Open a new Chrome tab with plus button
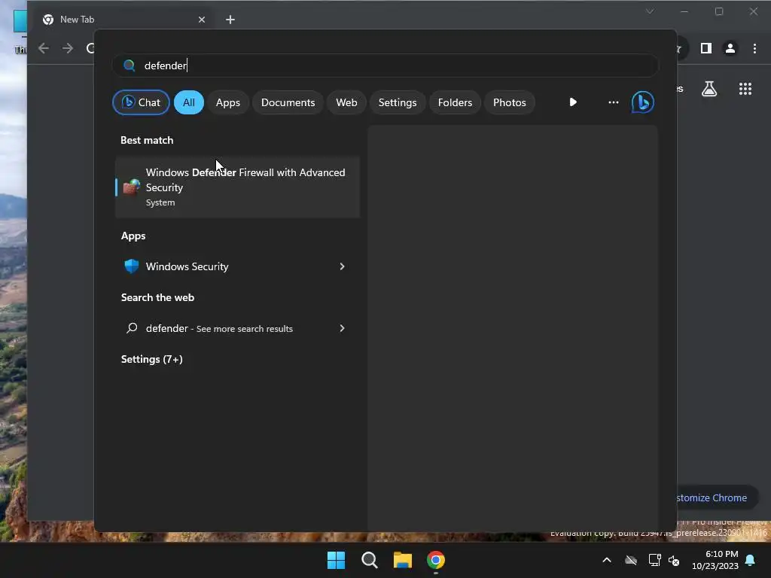The image size is (771, 578). click(230, 20)
